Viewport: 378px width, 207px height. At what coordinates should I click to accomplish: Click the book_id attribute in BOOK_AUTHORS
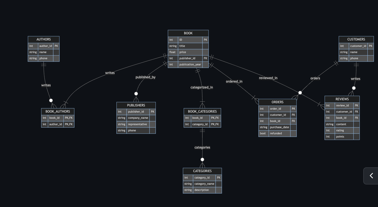tap(56, 118)
